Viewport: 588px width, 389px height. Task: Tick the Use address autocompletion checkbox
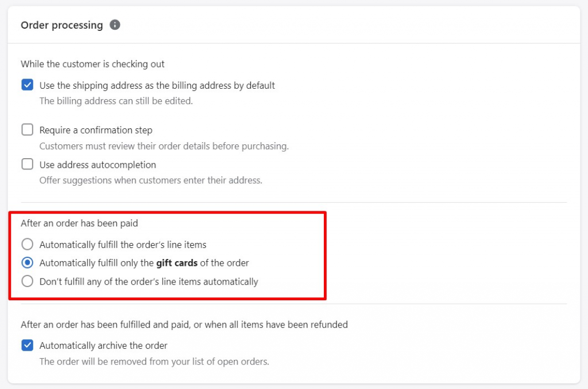coord(27,164)
